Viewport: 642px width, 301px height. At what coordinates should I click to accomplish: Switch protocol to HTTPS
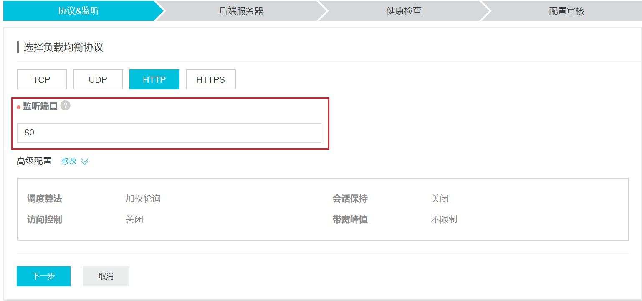click(x=210, y=79)
